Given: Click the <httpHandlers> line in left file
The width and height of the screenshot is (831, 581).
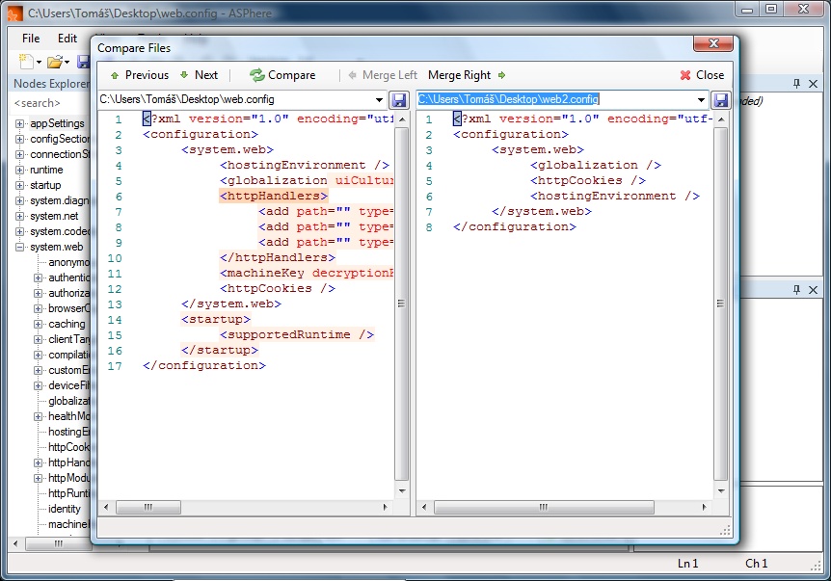Looking at the screenshot, I should pyautogui.click(x=274, y=196).
